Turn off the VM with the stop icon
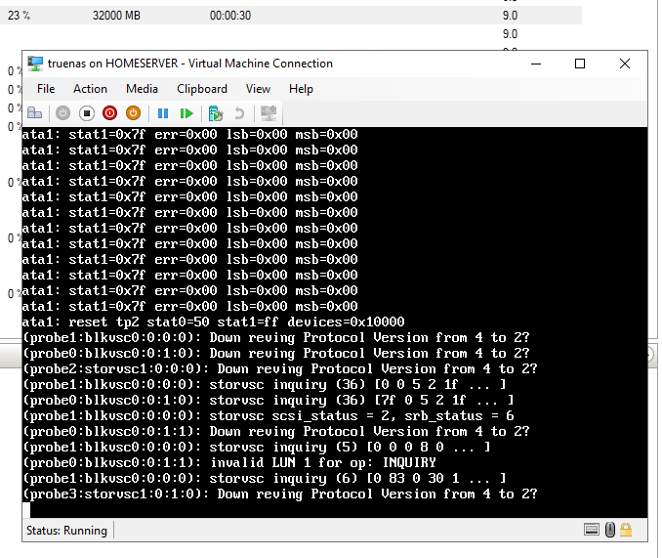The image size is (662, 558). pos(87,113)
